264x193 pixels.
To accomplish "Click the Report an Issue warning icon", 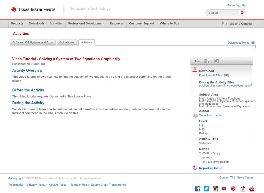I will [195, 168].
